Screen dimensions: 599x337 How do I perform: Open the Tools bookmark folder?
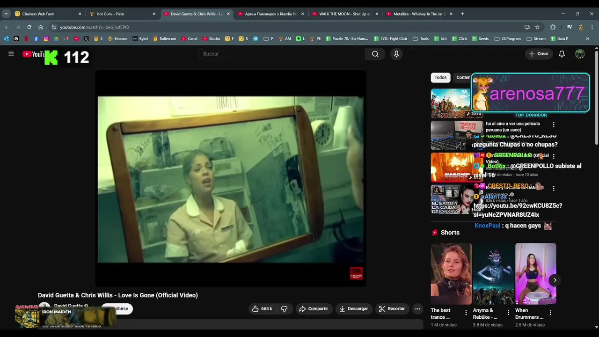click(x=421, y=39)
